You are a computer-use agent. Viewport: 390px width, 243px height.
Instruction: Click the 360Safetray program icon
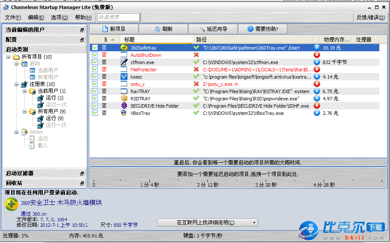pyautogui.click(x=124, y=47)
